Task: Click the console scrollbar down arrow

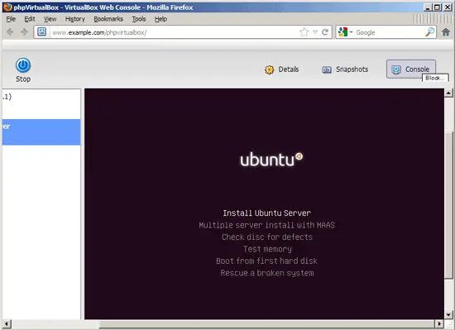Action: coord(448,314)
